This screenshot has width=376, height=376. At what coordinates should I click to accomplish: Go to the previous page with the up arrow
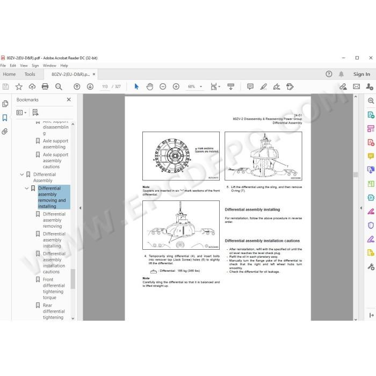77,86
